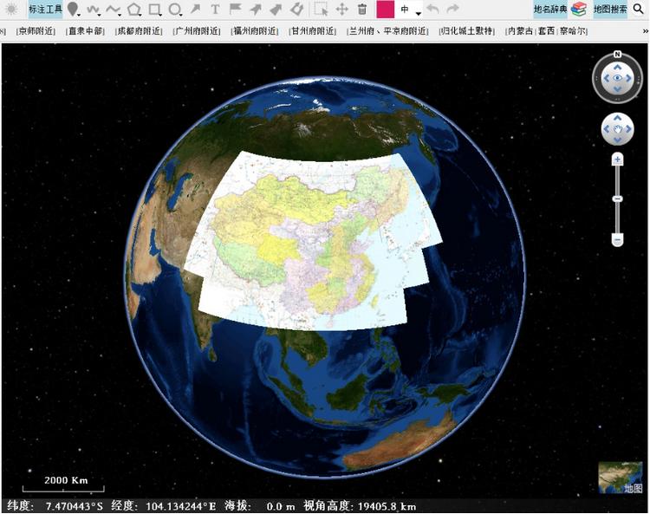Switch basemap via 地图 thumbnail
This screenshot has height=514, width=650.
621,478
